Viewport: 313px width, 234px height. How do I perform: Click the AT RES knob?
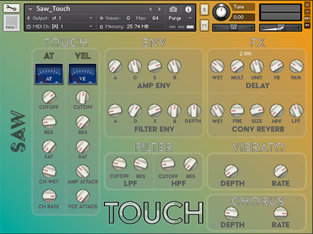tap(49, 122)
